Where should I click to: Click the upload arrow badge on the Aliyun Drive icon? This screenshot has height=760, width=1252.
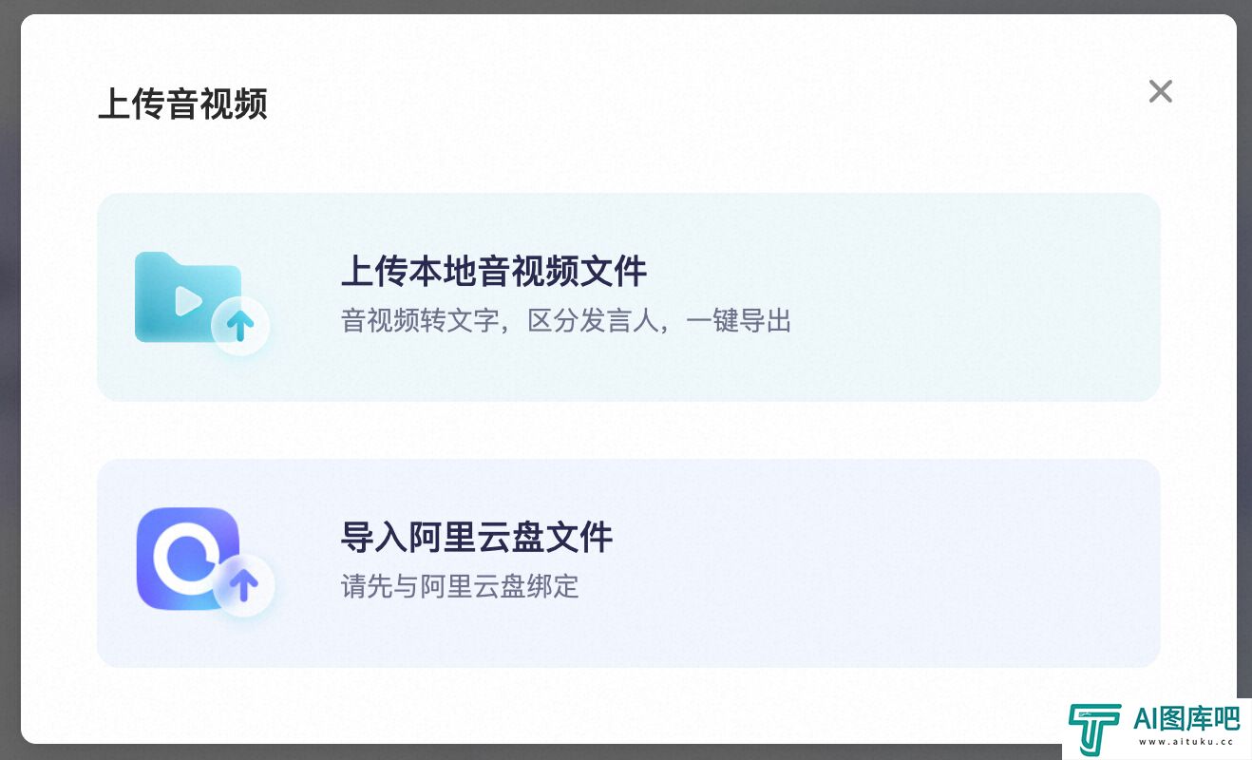pos(244,585)
